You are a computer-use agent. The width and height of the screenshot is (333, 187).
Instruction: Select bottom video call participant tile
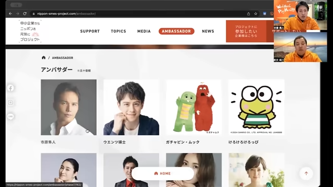300,47
